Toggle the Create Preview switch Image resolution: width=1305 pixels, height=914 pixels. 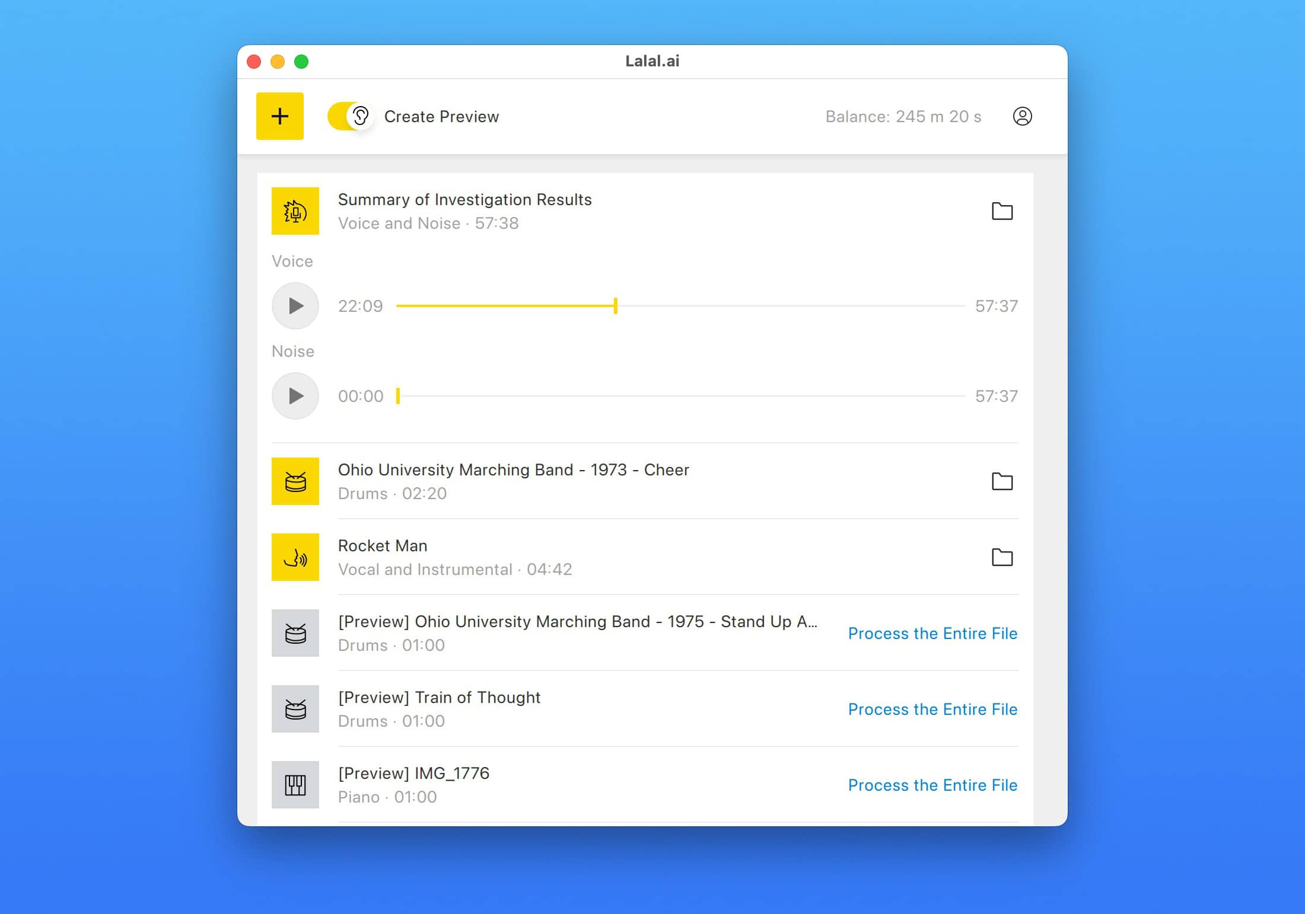coord(349,116)
